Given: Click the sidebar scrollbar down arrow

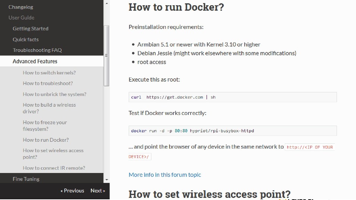Looking at the screenshot, I should [107, 180].
